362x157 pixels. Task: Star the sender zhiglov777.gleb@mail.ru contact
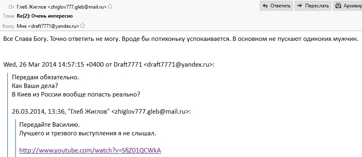click(x=110, y=7)
